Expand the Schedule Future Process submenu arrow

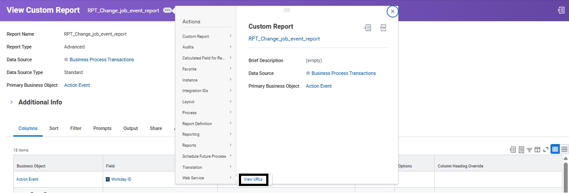tap(231, 156)
